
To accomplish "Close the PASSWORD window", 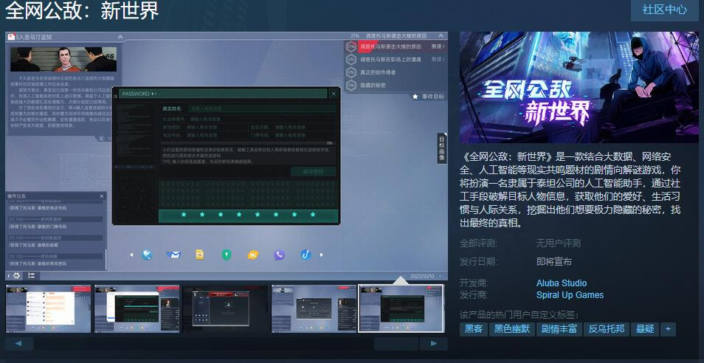I will coord(333,94).
